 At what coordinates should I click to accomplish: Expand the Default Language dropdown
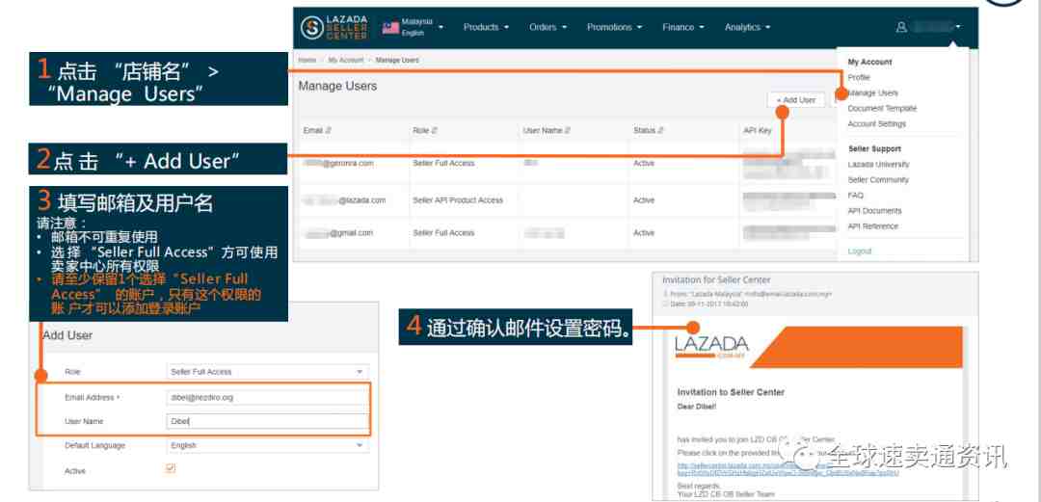point(267,446)
